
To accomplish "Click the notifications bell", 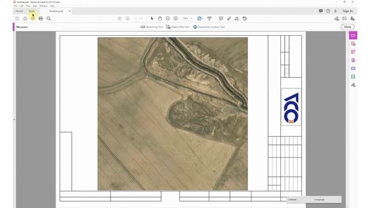I will click(x=335, y=11).
